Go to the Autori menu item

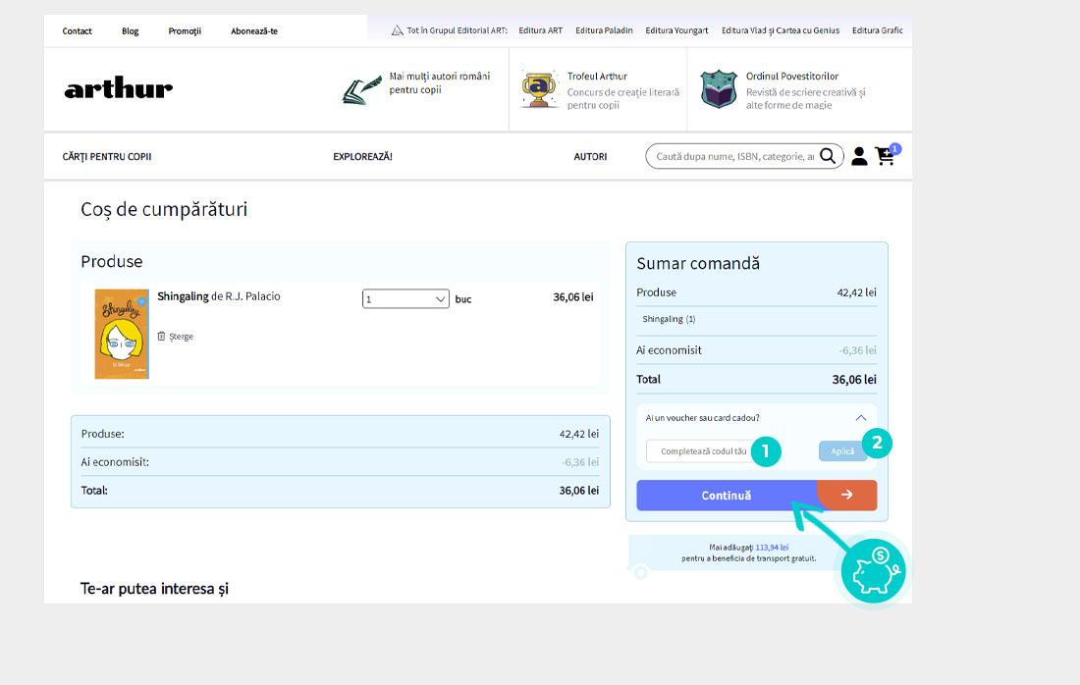(590, 157)
